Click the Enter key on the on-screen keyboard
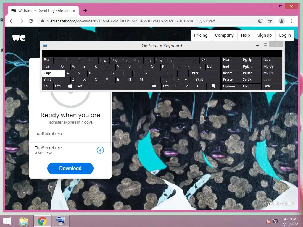 point(204,73)
